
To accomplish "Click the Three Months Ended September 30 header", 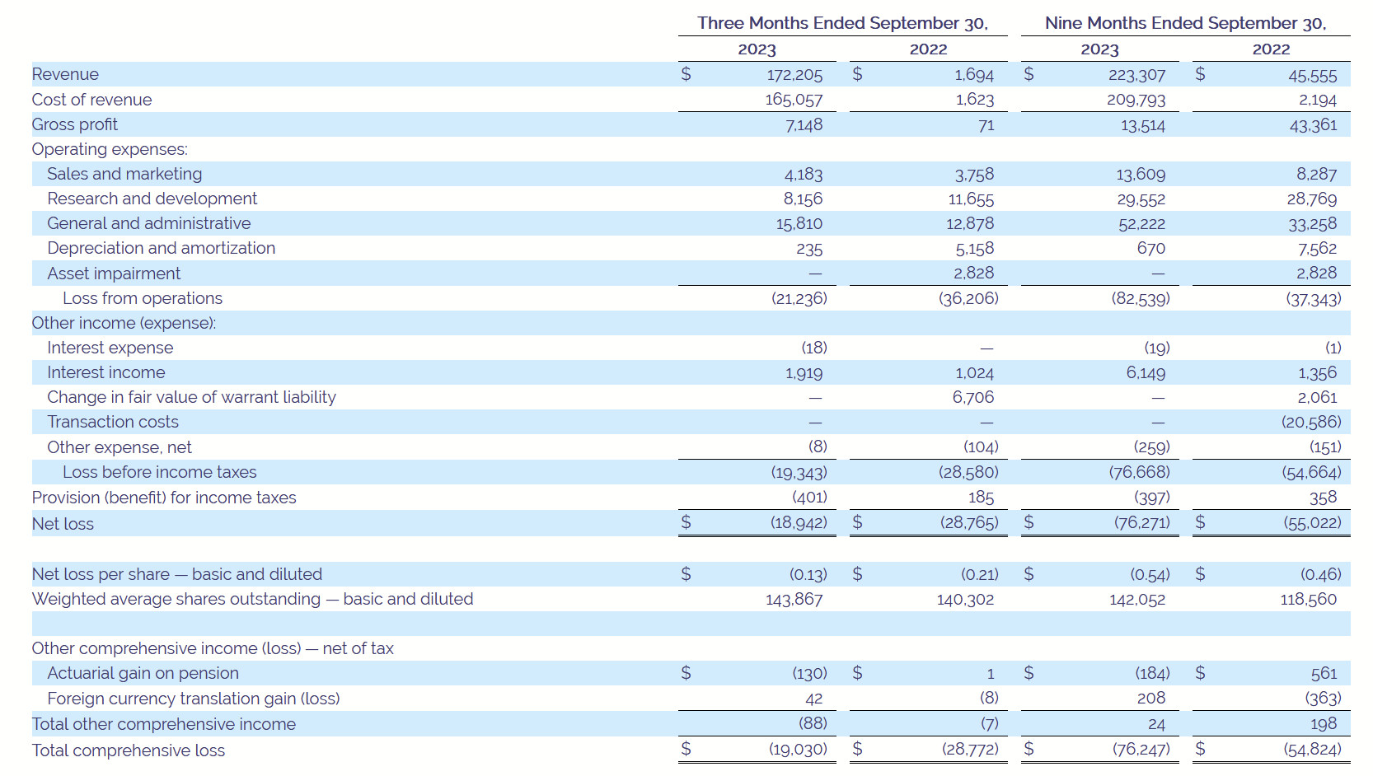I will click(842, 23).
